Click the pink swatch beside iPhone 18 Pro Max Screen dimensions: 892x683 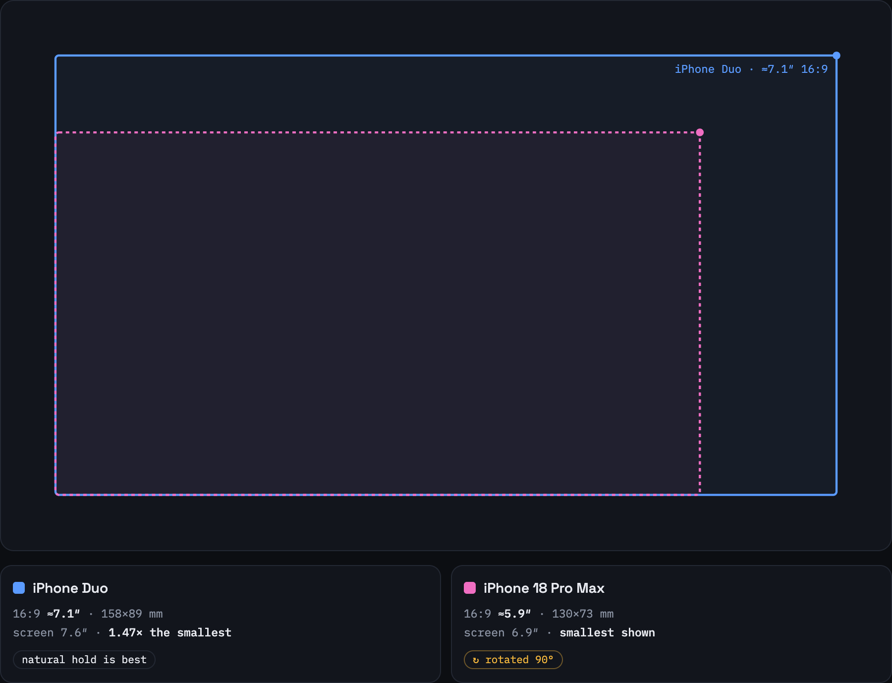tap(470, 588)
